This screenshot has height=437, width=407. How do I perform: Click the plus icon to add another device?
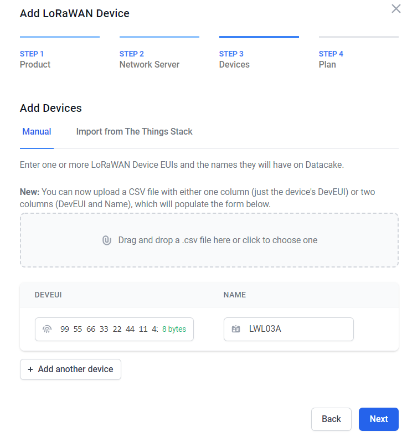(x=30, y=369)
